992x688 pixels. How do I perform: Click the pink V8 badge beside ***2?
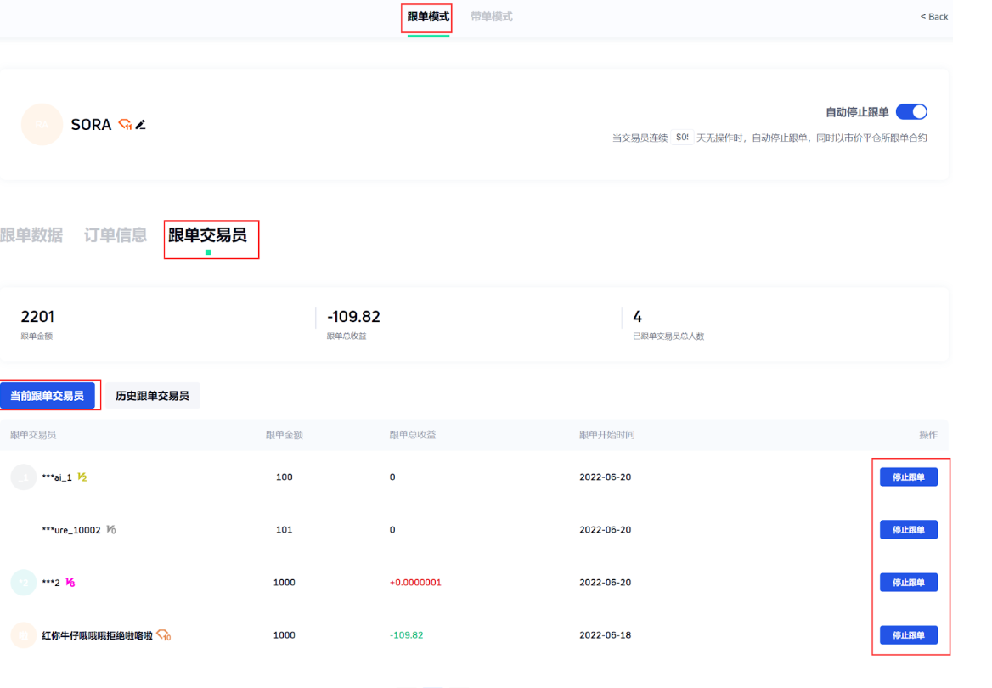(x=70, y=583)
